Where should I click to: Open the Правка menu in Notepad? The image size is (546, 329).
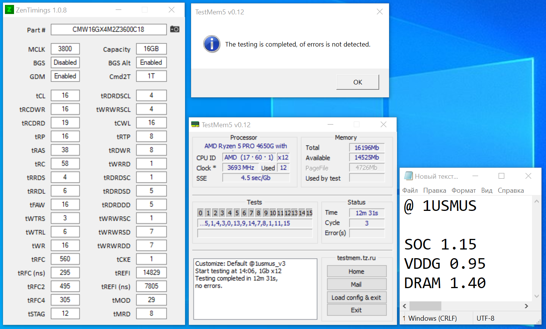[435, 190]
